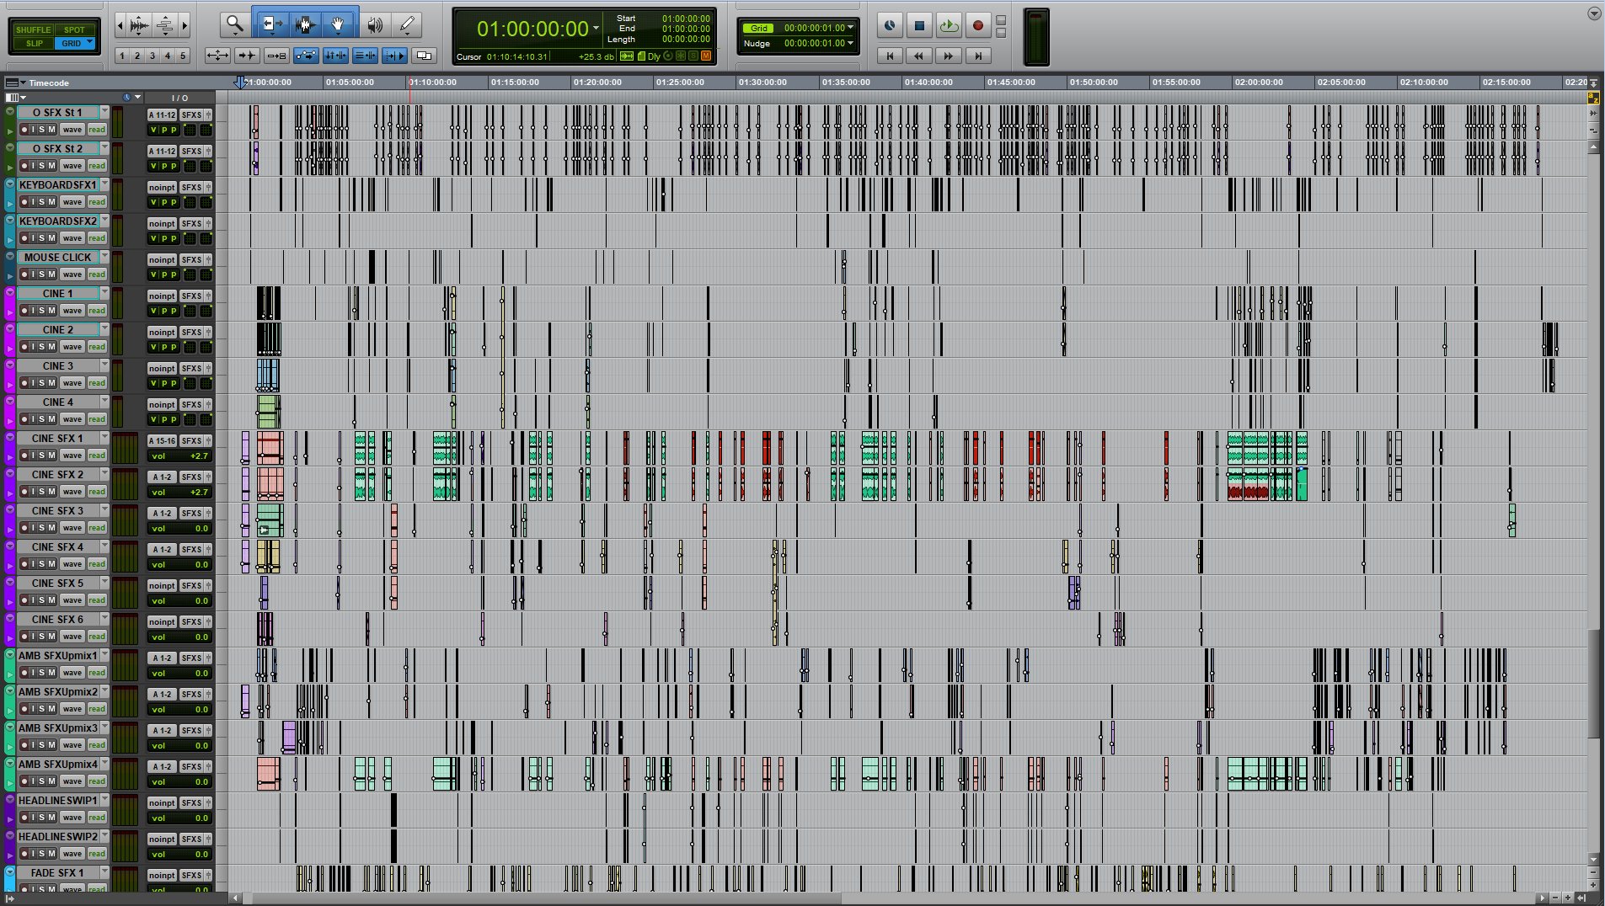Image resolution: width=1605 pixels, height=906 pixels.
Task: Recall zoom preset 5
Action: (183, 56)
